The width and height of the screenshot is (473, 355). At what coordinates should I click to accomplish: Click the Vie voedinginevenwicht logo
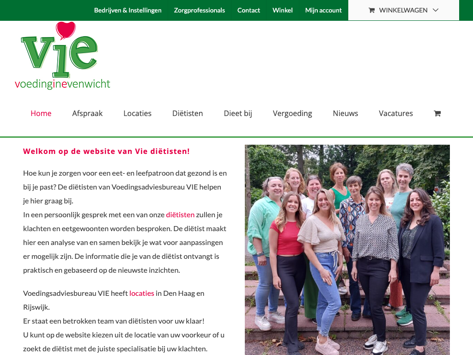click(x=62, y=56)
